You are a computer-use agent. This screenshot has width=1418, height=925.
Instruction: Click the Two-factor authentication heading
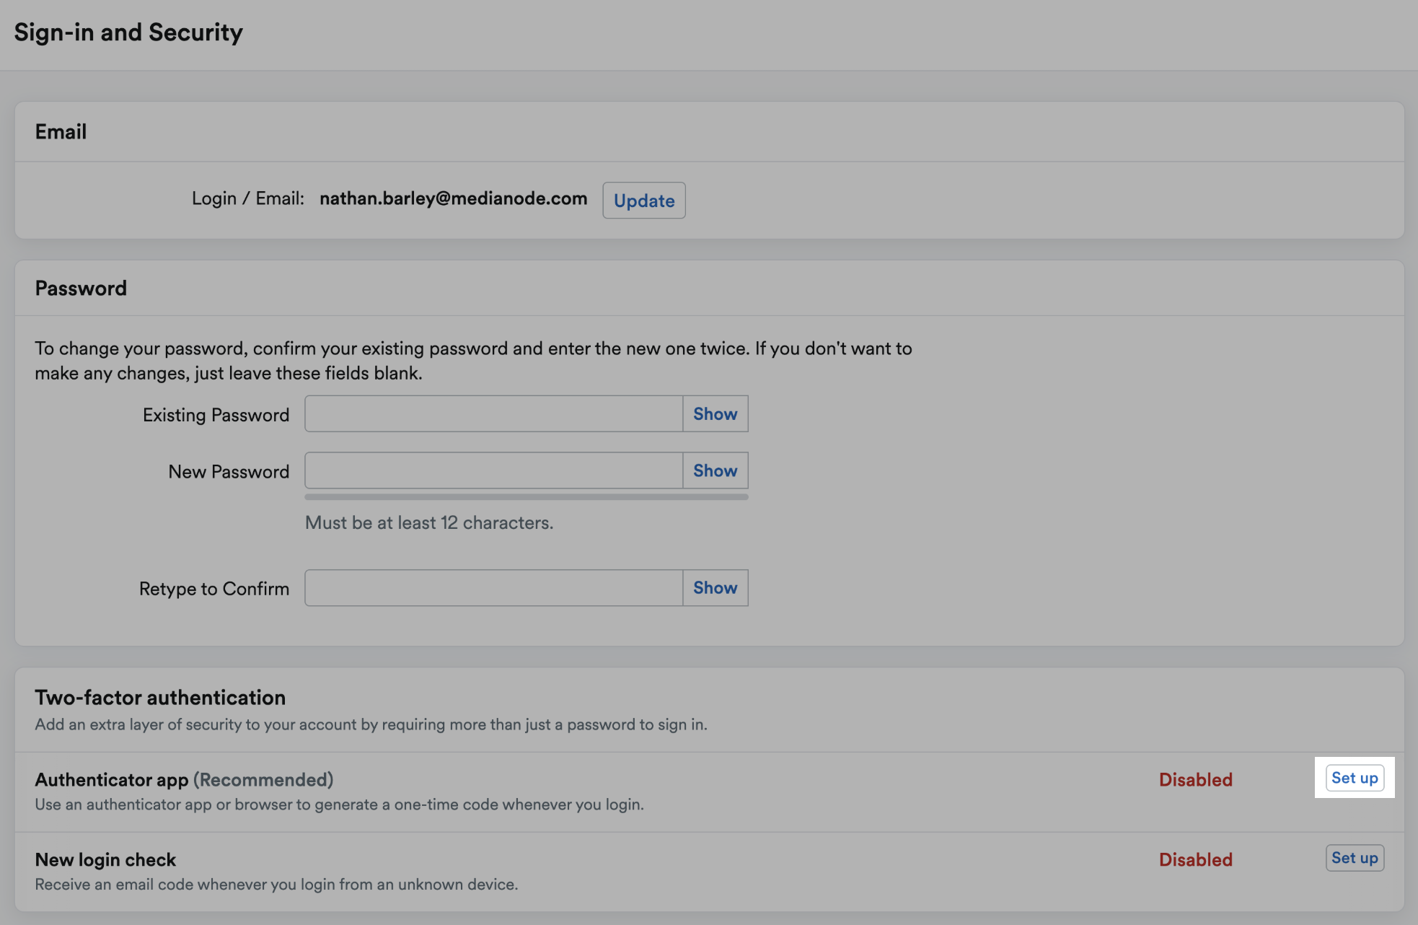160,697
